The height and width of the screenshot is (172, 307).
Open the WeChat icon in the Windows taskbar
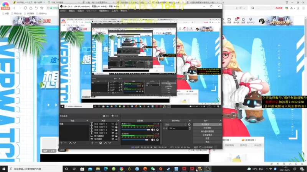coord(153,169)
